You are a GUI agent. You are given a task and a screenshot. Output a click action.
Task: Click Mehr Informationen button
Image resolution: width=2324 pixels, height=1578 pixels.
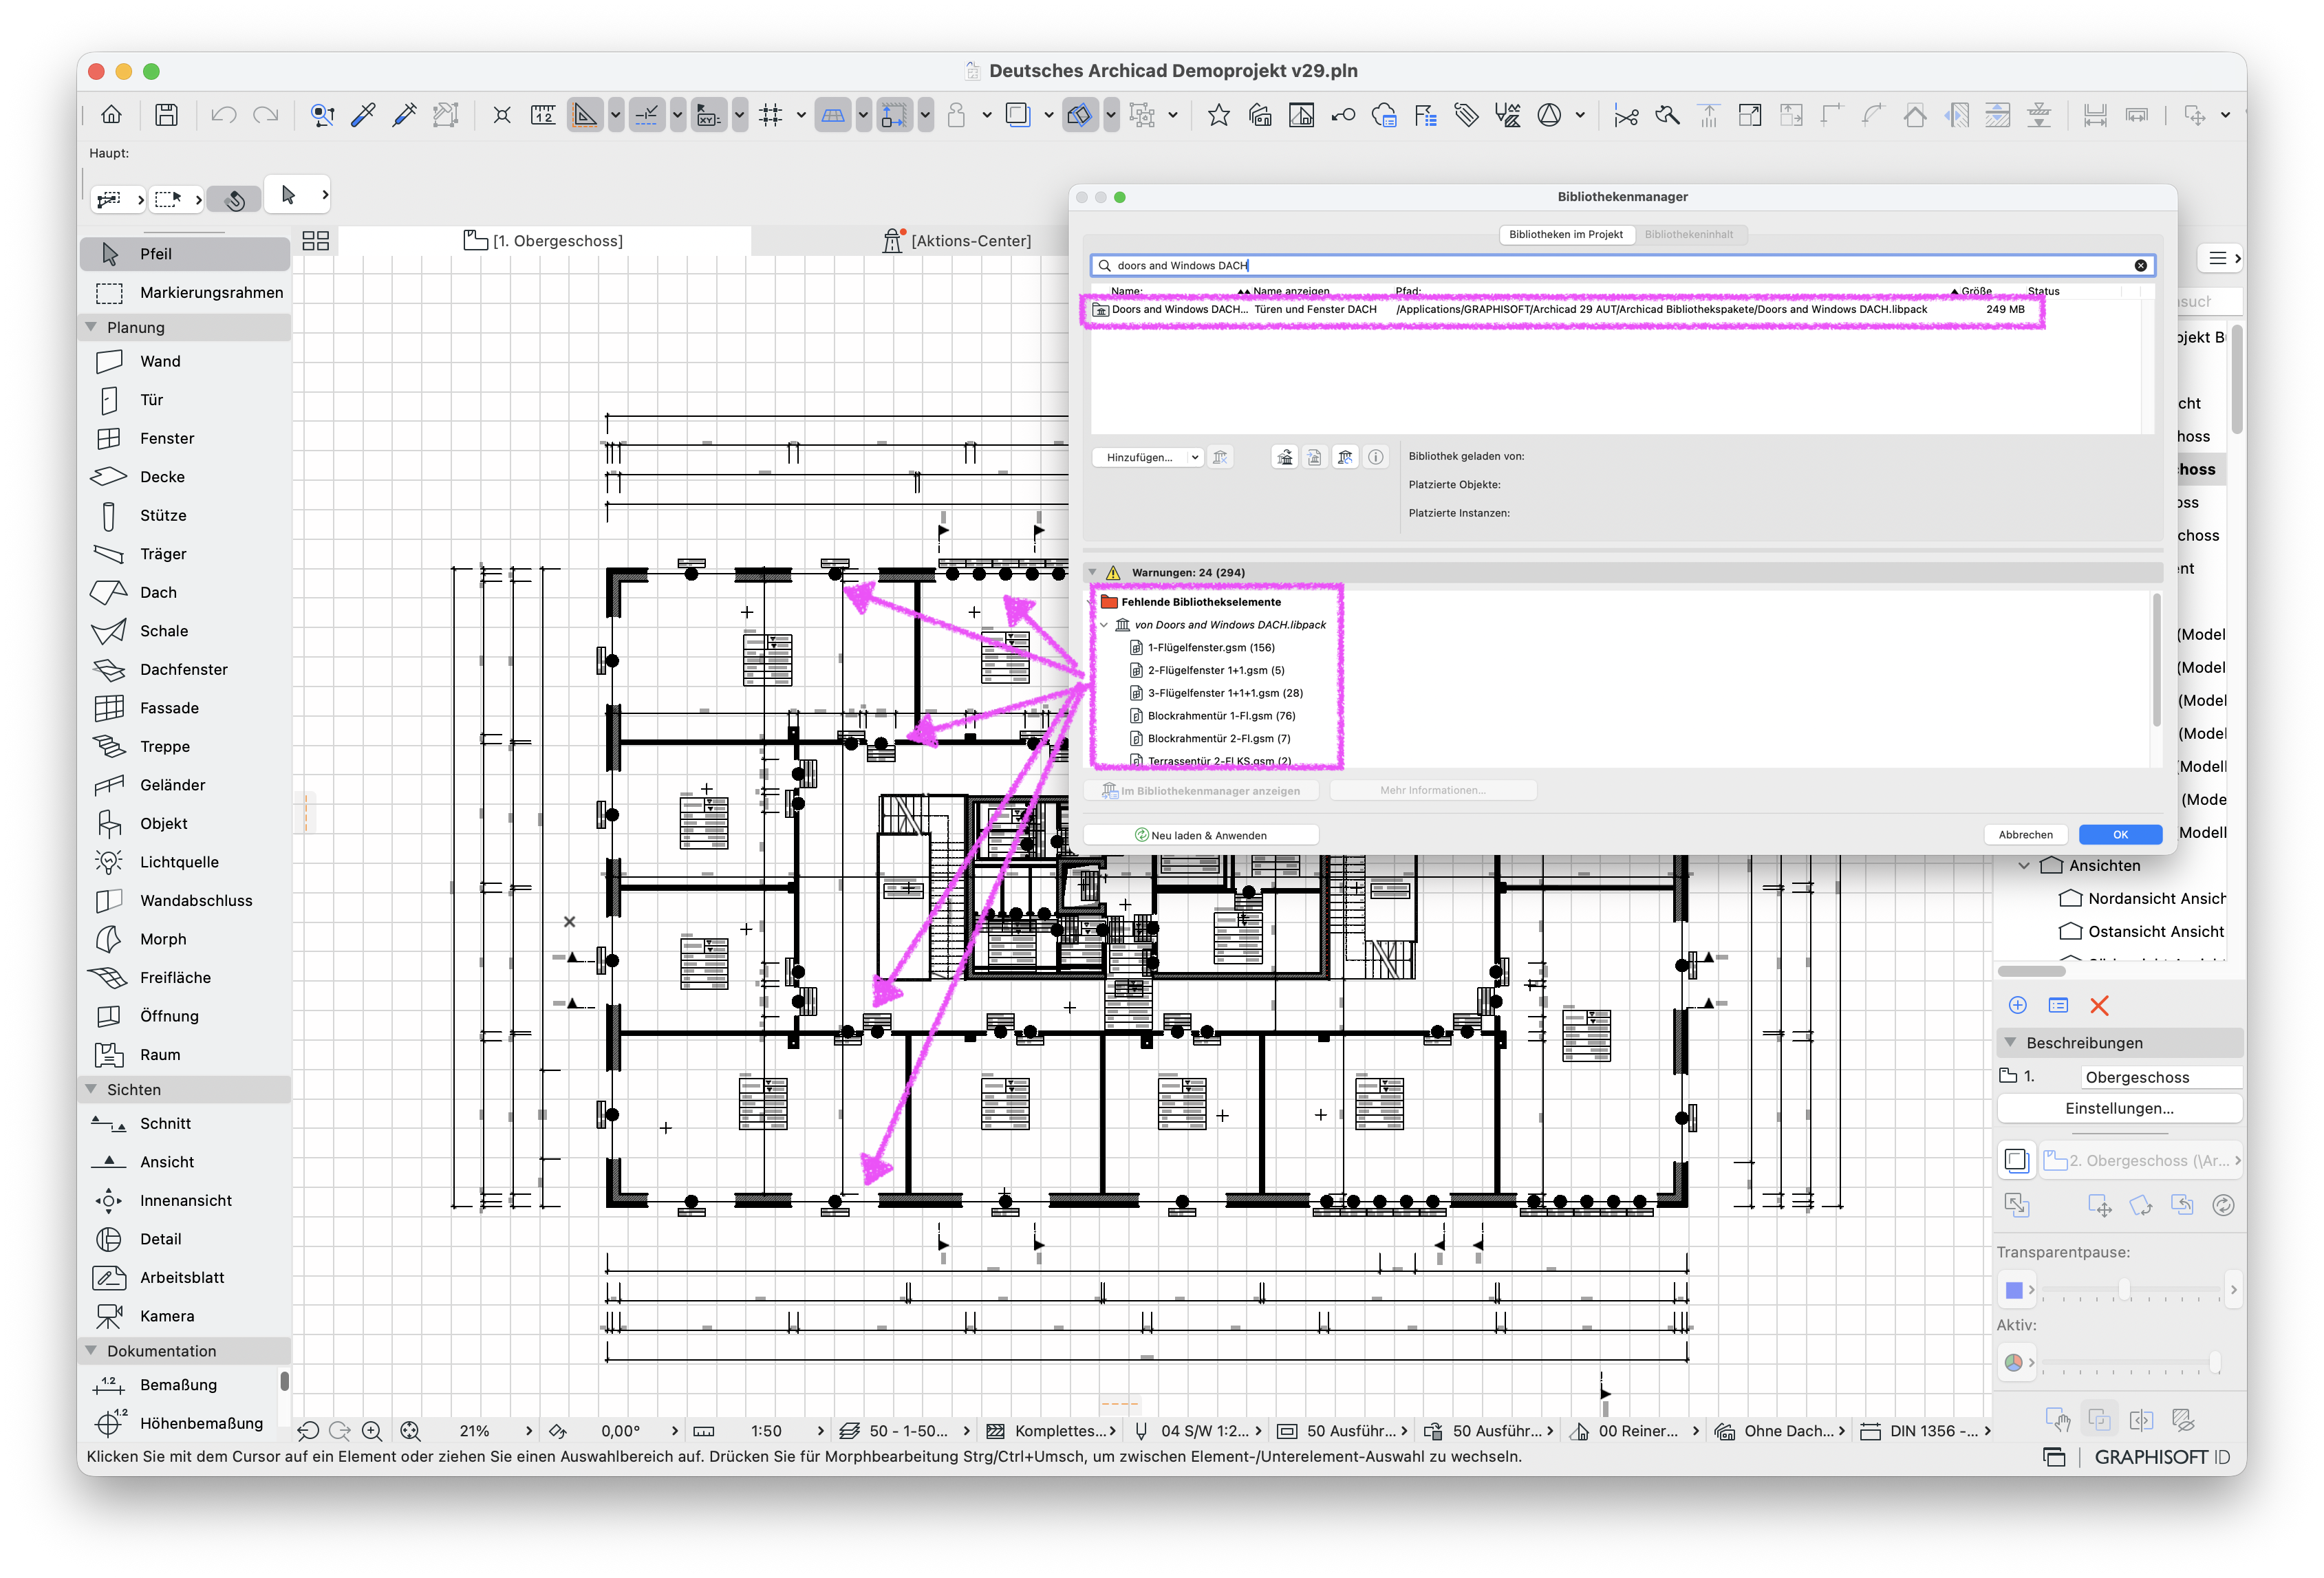point(1432,790)
